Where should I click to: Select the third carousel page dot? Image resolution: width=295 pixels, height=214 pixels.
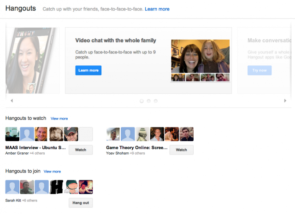(x=155, y=101)
